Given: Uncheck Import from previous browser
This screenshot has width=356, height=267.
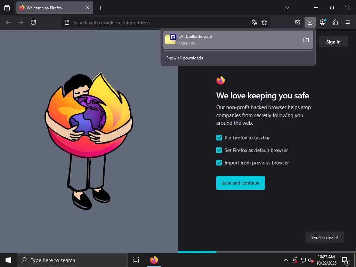Looking at the screenshot, I should 219,163.
